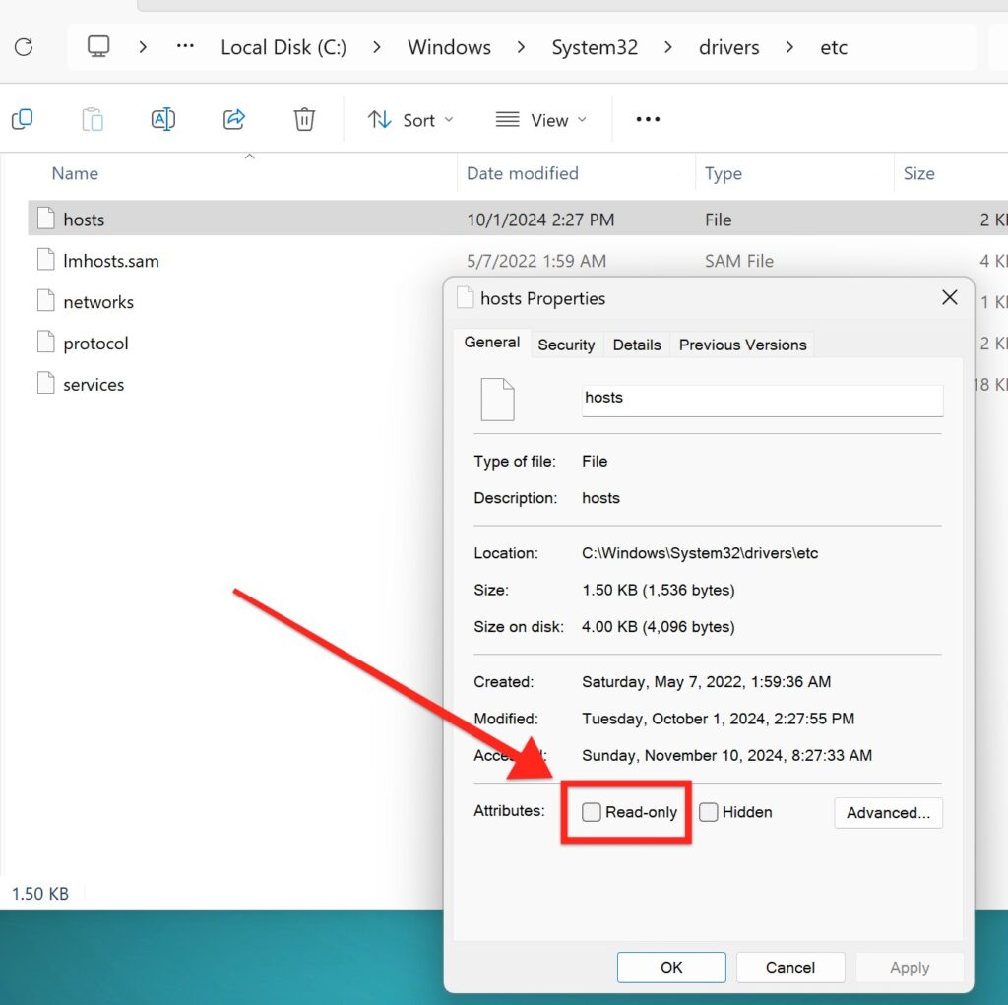Click OK in hosts Properties
1008x1005 pixels.
(671, 967)
